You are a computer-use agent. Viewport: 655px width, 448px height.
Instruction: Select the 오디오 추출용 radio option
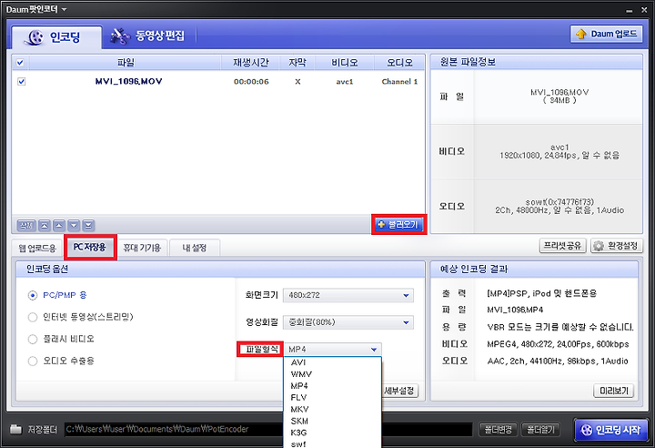(33, 361)
